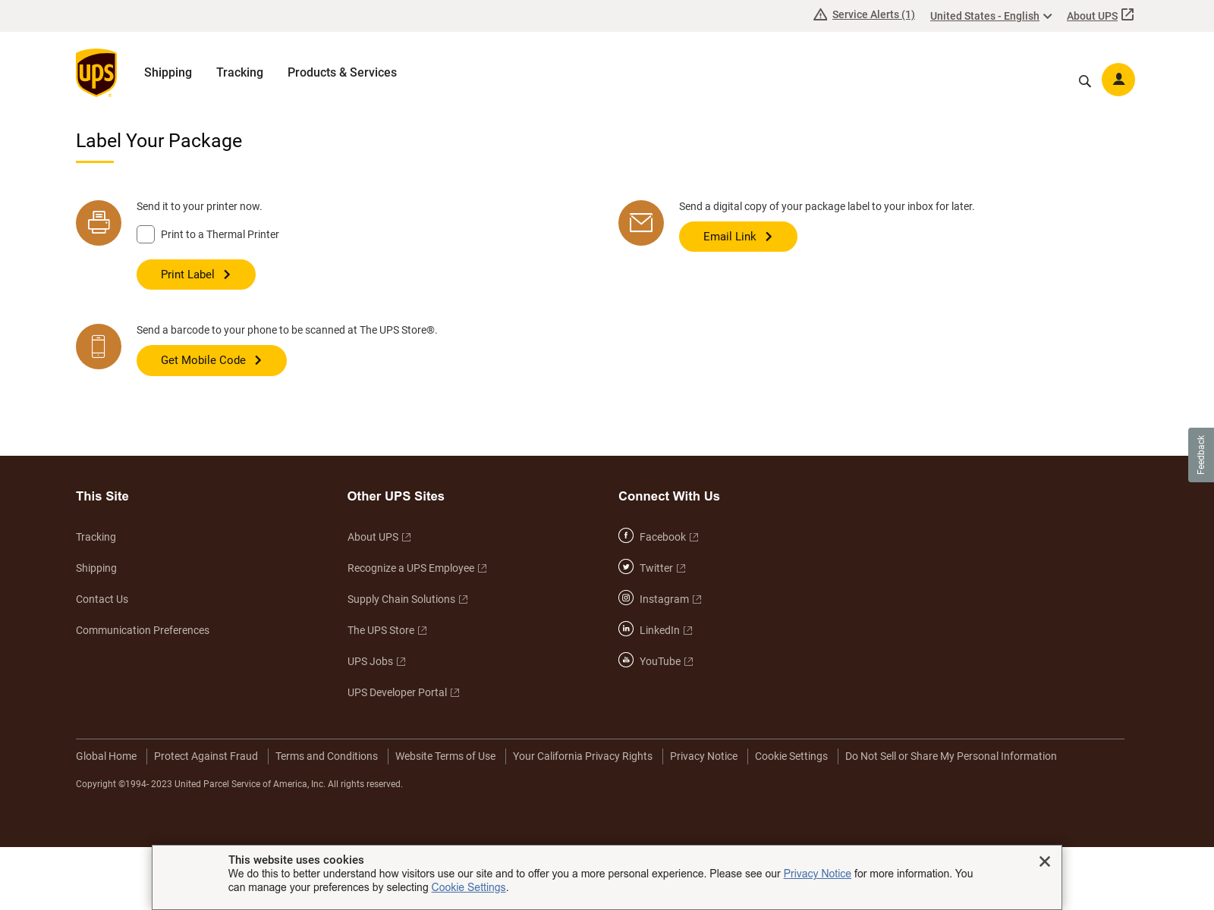This screenshot has height=910, width=1214.
Task: Click the LinkedIn circle icon
Action: click(x=626, y=629)
